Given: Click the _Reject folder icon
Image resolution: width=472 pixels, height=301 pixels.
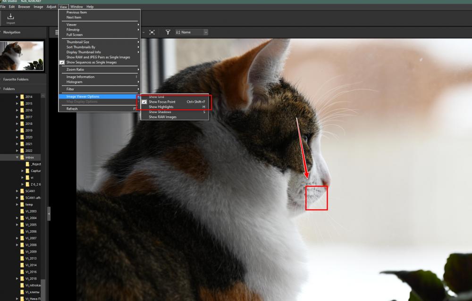Looking at the screenshot, I should coord(27,164).
